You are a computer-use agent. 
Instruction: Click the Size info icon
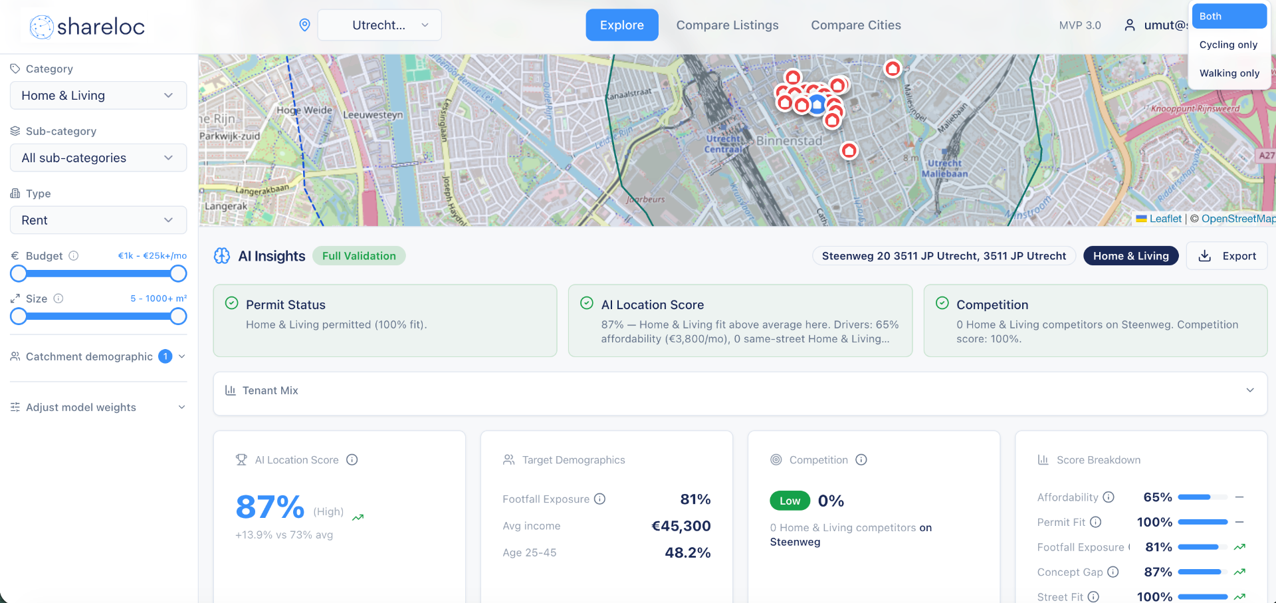point(58,299)
